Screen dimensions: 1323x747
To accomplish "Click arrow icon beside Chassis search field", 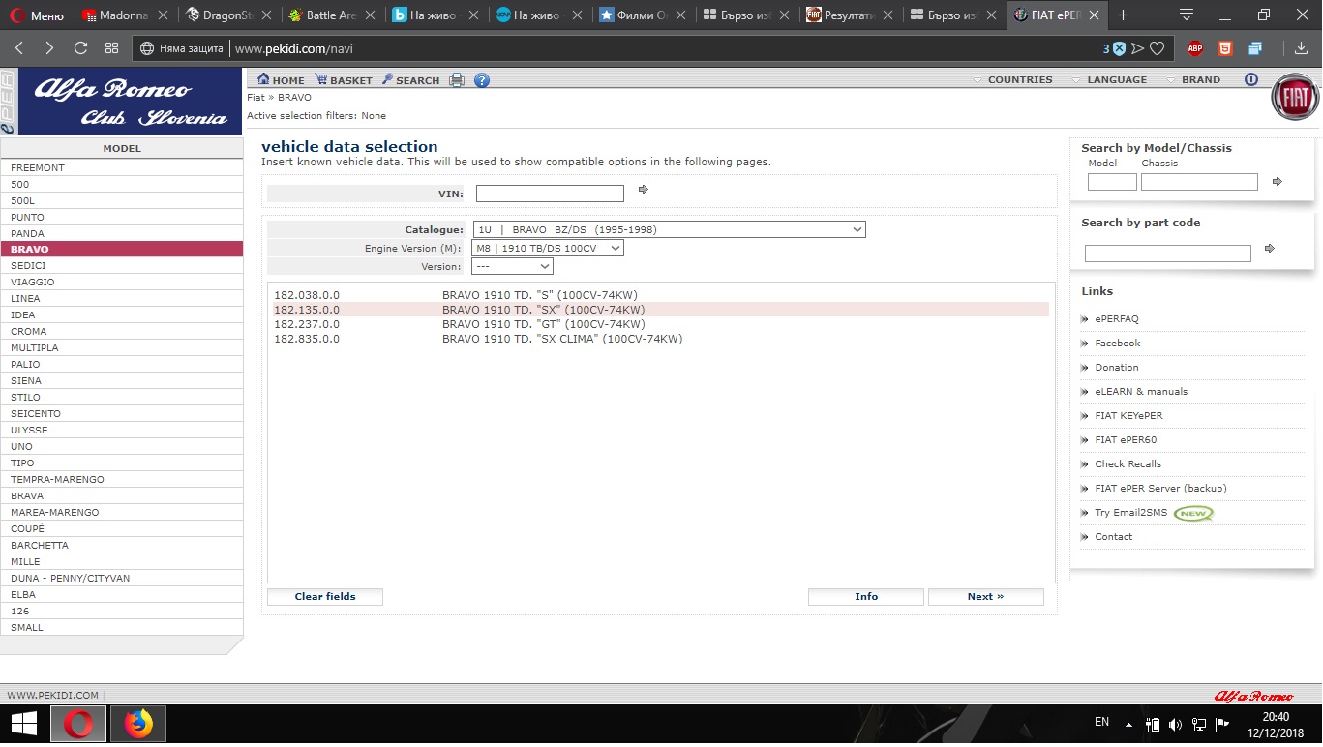I will point(1277,182).
